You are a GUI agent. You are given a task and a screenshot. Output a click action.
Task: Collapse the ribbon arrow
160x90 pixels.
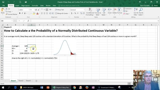pyautogui.click(x=158, y=17)
